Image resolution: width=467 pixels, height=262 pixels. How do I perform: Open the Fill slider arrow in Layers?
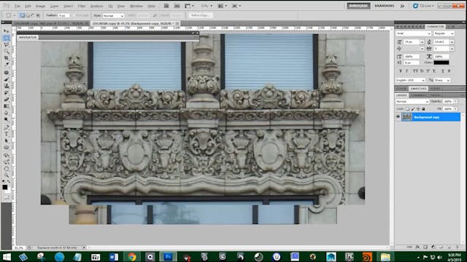coord(455,109)
